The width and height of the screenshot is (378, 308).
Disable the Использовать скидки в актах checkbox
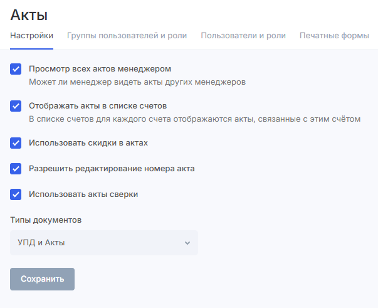coord(16,143)
